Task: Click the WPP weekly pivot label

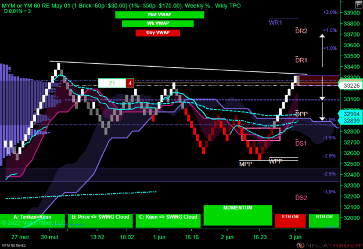Action: [275, 161]
